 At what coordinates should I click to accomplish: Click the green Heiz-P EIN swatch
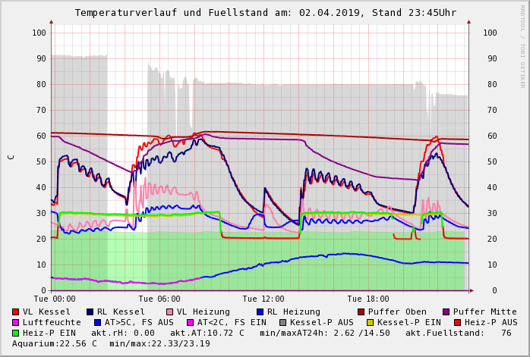[x=16, y=333]
